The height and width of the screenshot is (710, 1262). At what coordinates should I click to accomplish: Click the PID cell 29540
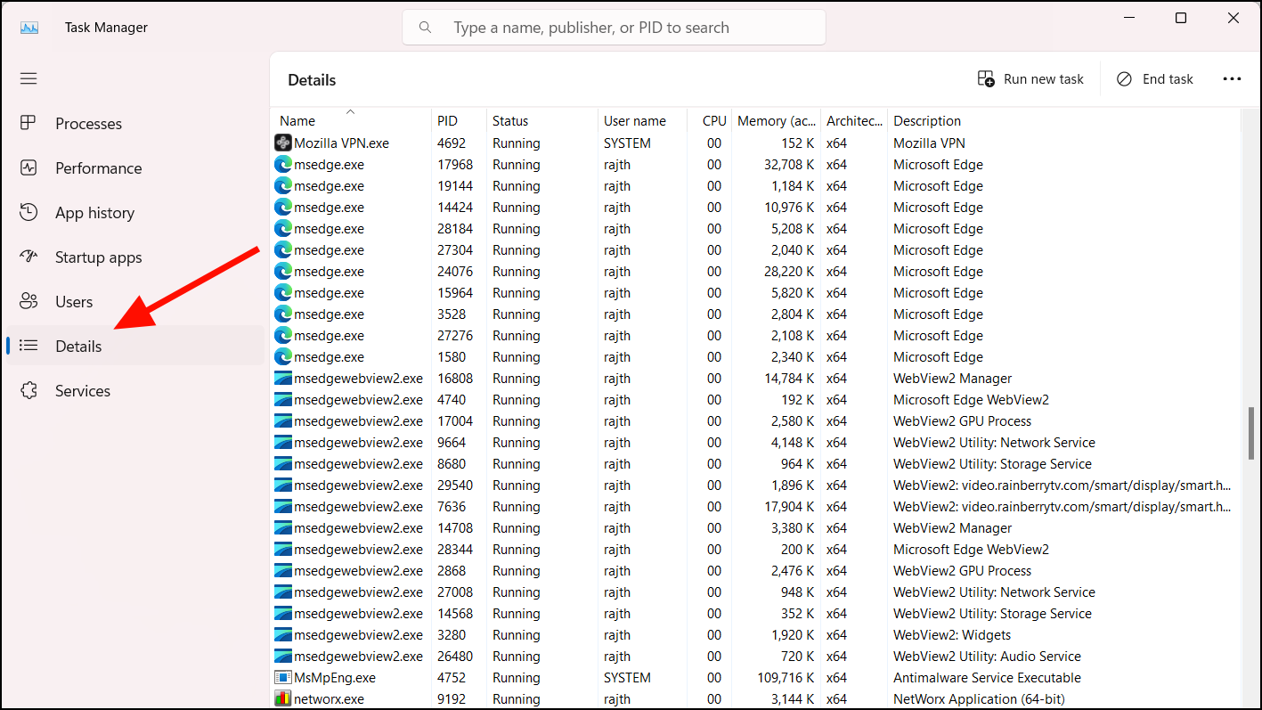(x=455, y=486)
